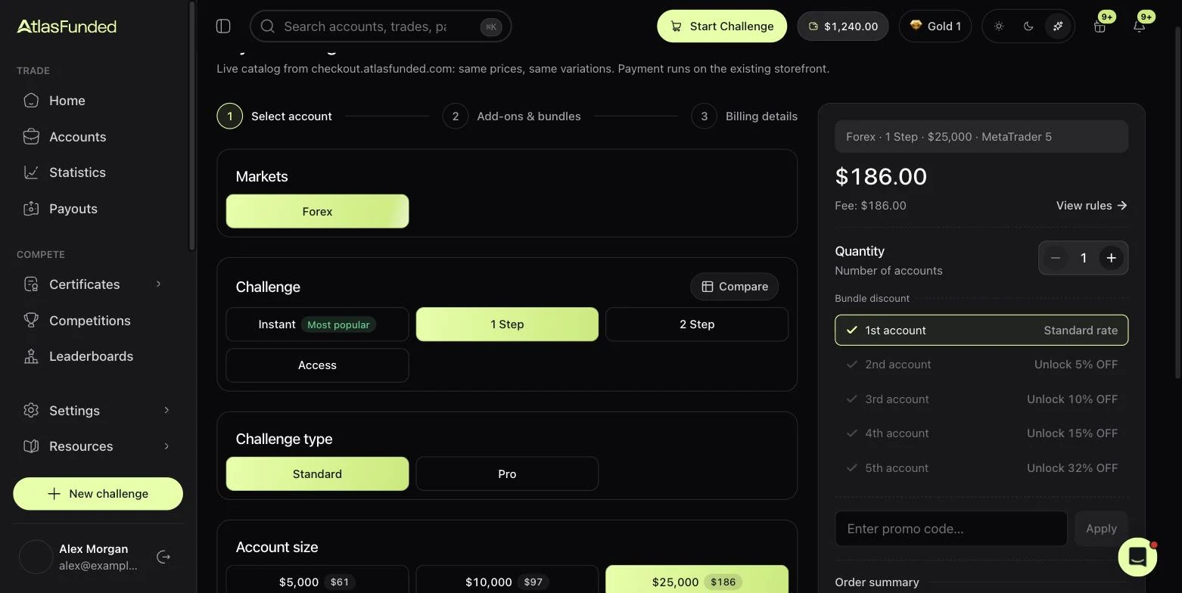Select the Forex market
1182x593 pixels.
tap(317, 212)
